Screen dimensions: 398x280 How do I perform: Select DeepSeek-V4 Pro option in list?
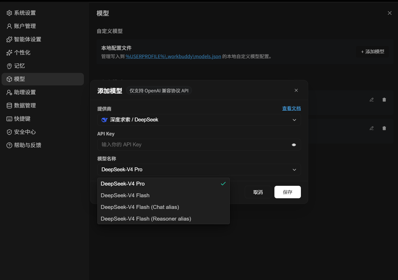coord(164,184)
